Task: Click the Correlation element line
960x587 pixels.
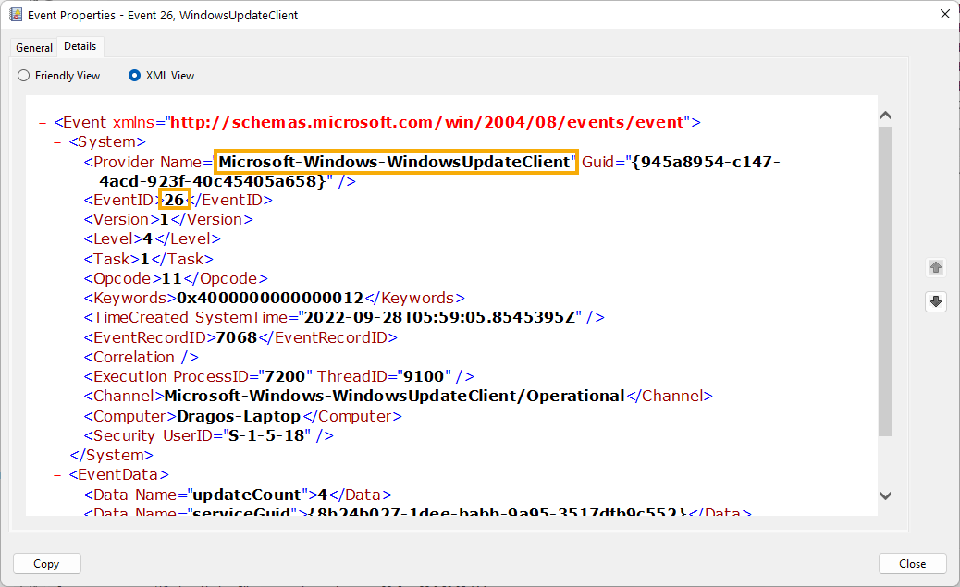Action: tap(142, 358)
